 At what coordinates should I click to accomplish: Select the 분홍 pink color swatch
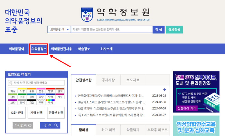(41, 91)
